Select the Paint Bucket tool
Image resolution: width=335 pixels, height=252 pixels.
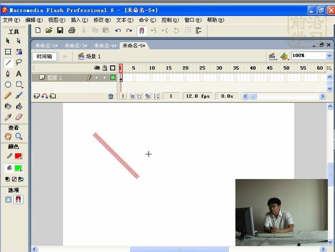19,106
